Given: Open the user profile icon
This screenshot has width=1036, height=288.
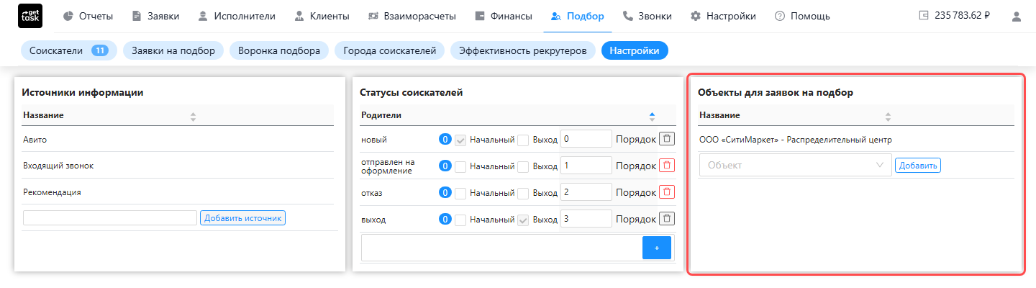Looking at the screenshot, I should [x=1017, y=16].
